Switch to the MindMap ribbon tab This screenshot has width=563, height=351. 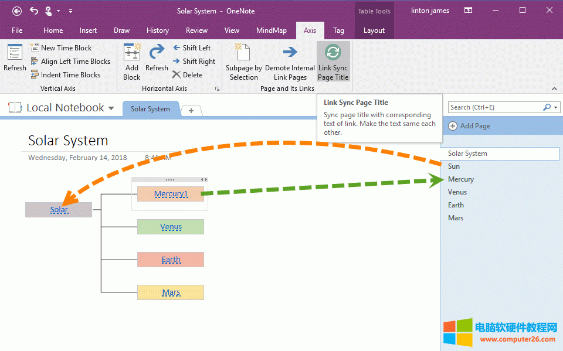click(x=272, y=30)
